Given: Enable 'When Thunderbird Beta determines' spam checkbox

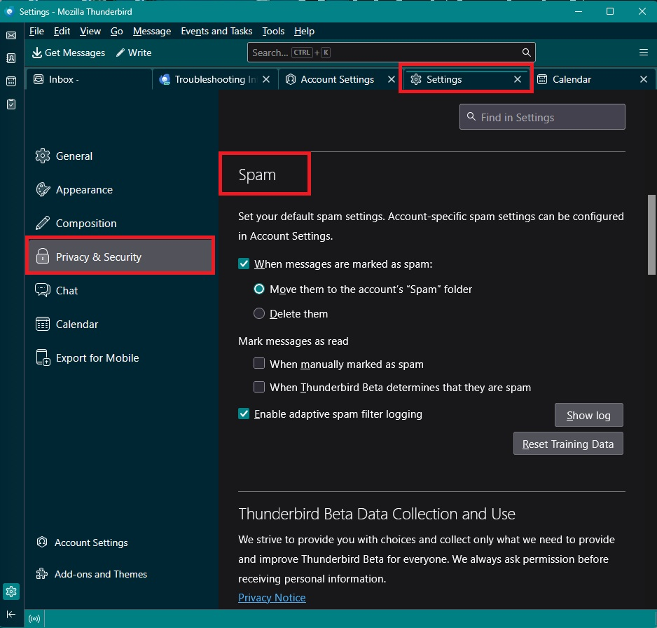Looking at the screenshot, I should [x=259, y=386].
